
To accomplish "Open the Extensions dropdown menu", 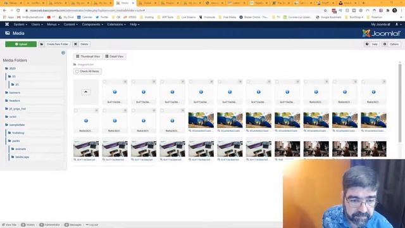I will pos(116,24).
